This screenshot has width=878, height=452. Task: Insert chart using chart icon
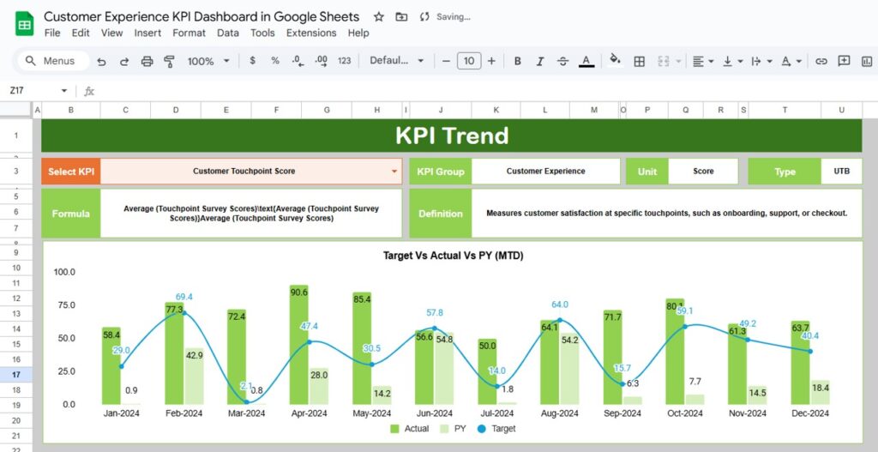click(x=867, y=61)
